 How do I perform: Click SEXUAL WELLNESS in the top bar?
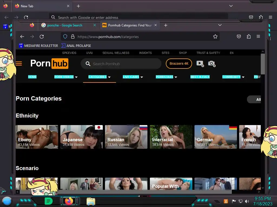(116, 53)
